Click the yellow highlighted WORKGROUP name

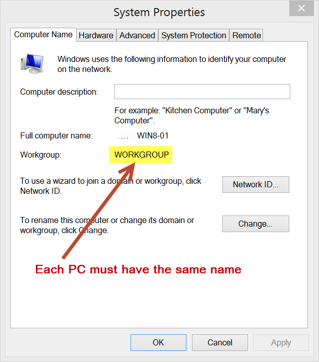(x=141, y=155)
